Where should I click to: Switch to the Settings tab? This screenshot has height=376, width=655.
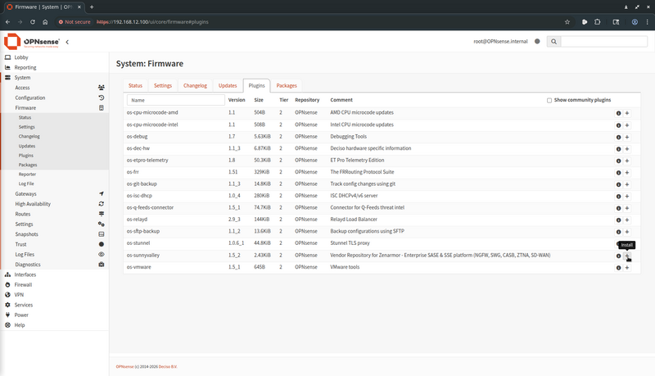coord(163,85)
